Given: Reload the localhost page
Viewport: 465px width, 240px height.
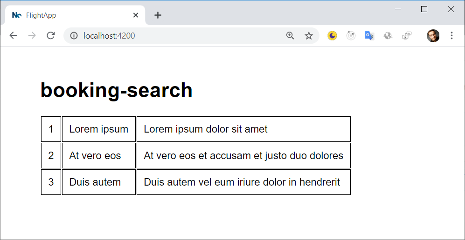Looking at the screenshot, I should (x=51, y=36).
